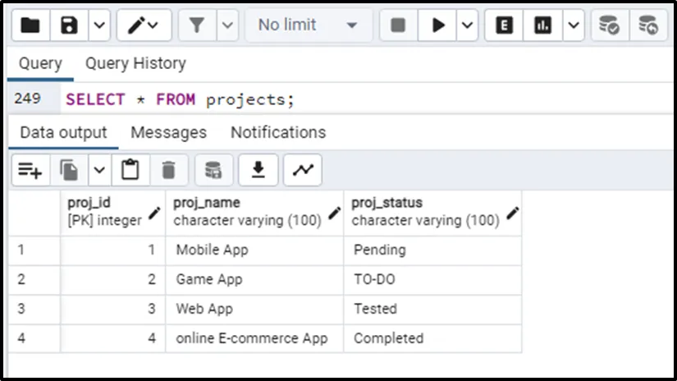The height and width of the screenshot is (381, 677).
Task: Click the filter rows funnel icon
Action: click(x=197, y=25)
